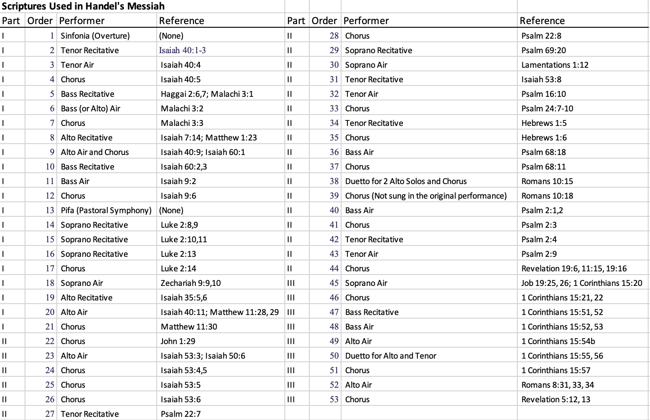Click the 'Bass (or Alto) Air' cell
The width and height of the screenshot is (650, 420).
click(x=90, y=109)
